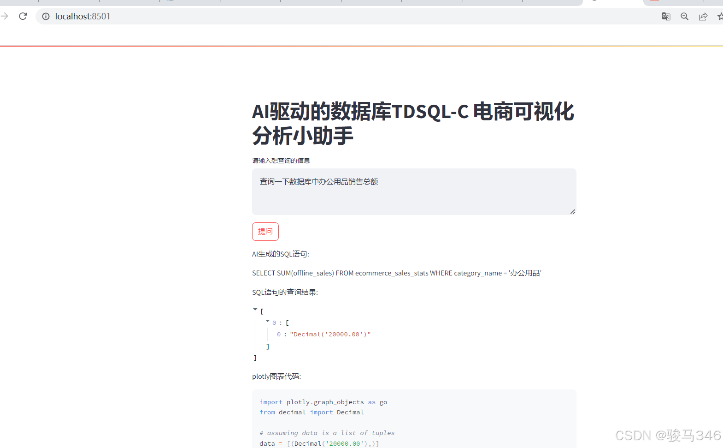The width and height of the screenshot is (723, 448).
Task: Click the assuming data comment line
Action: pos(327,433)
